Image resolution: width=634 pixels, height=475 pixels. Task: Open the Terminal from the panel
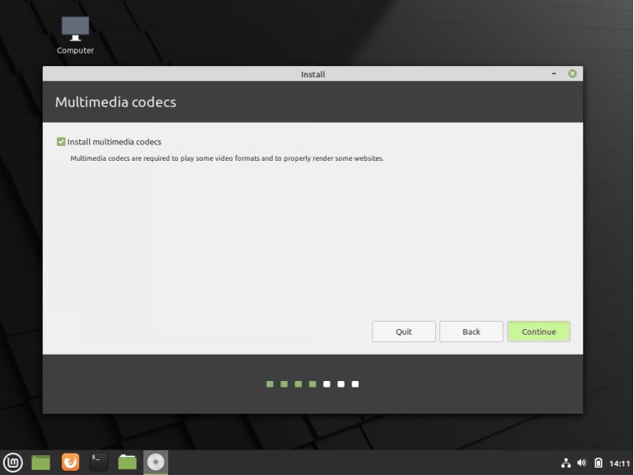(99, 462)
